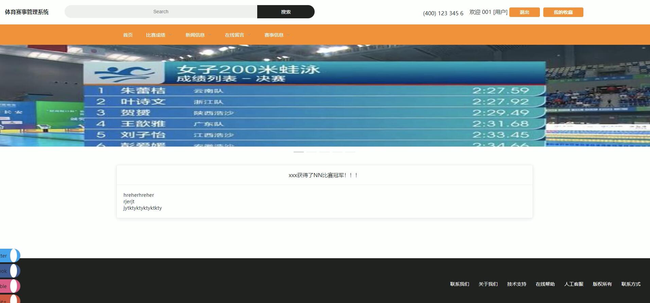The height and width of the screenshot is (303, 650).
Task: Expand the dropdown arrow beside 比赛成绩
Action: pos(170,35)
